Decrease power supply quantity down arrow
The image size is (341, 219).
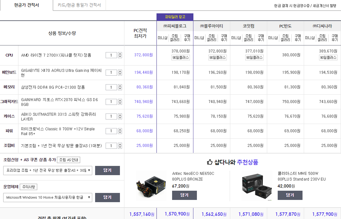120,133
